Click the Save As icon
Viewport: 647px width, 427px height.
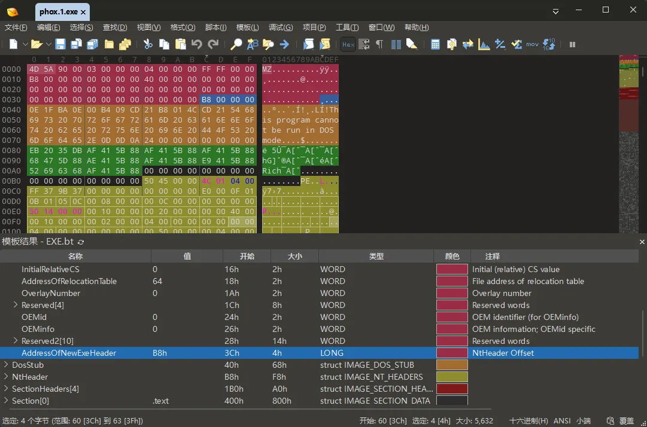click(77, 44)
